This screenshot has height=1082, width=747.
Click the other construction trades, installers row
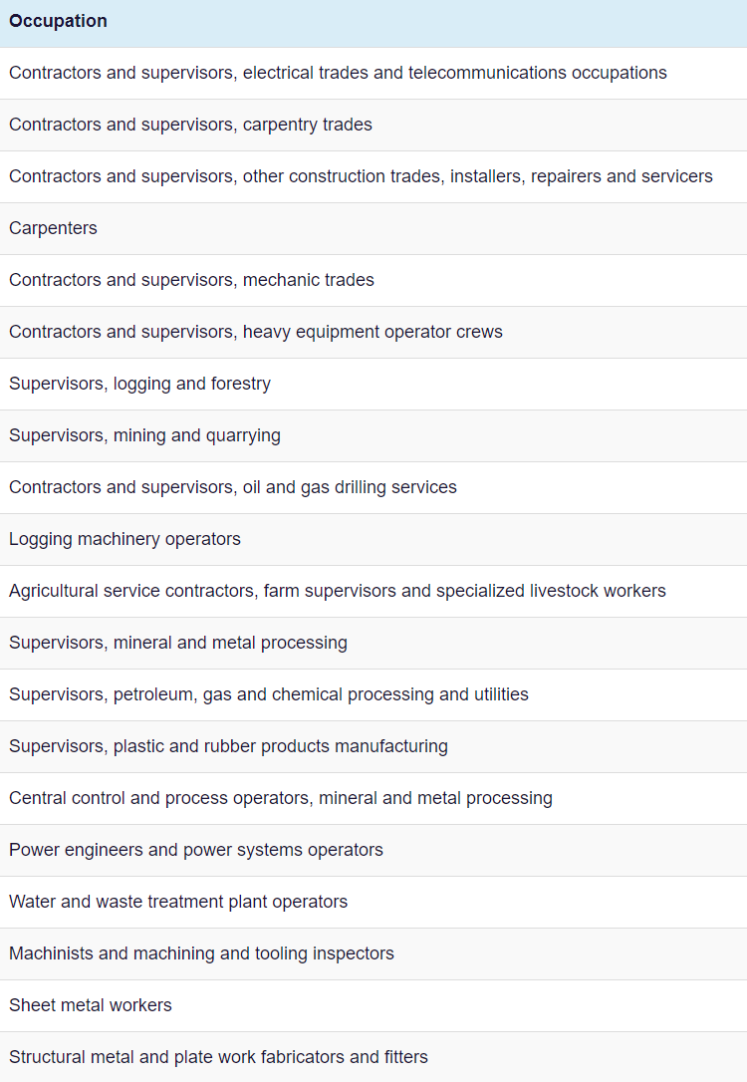373,176
